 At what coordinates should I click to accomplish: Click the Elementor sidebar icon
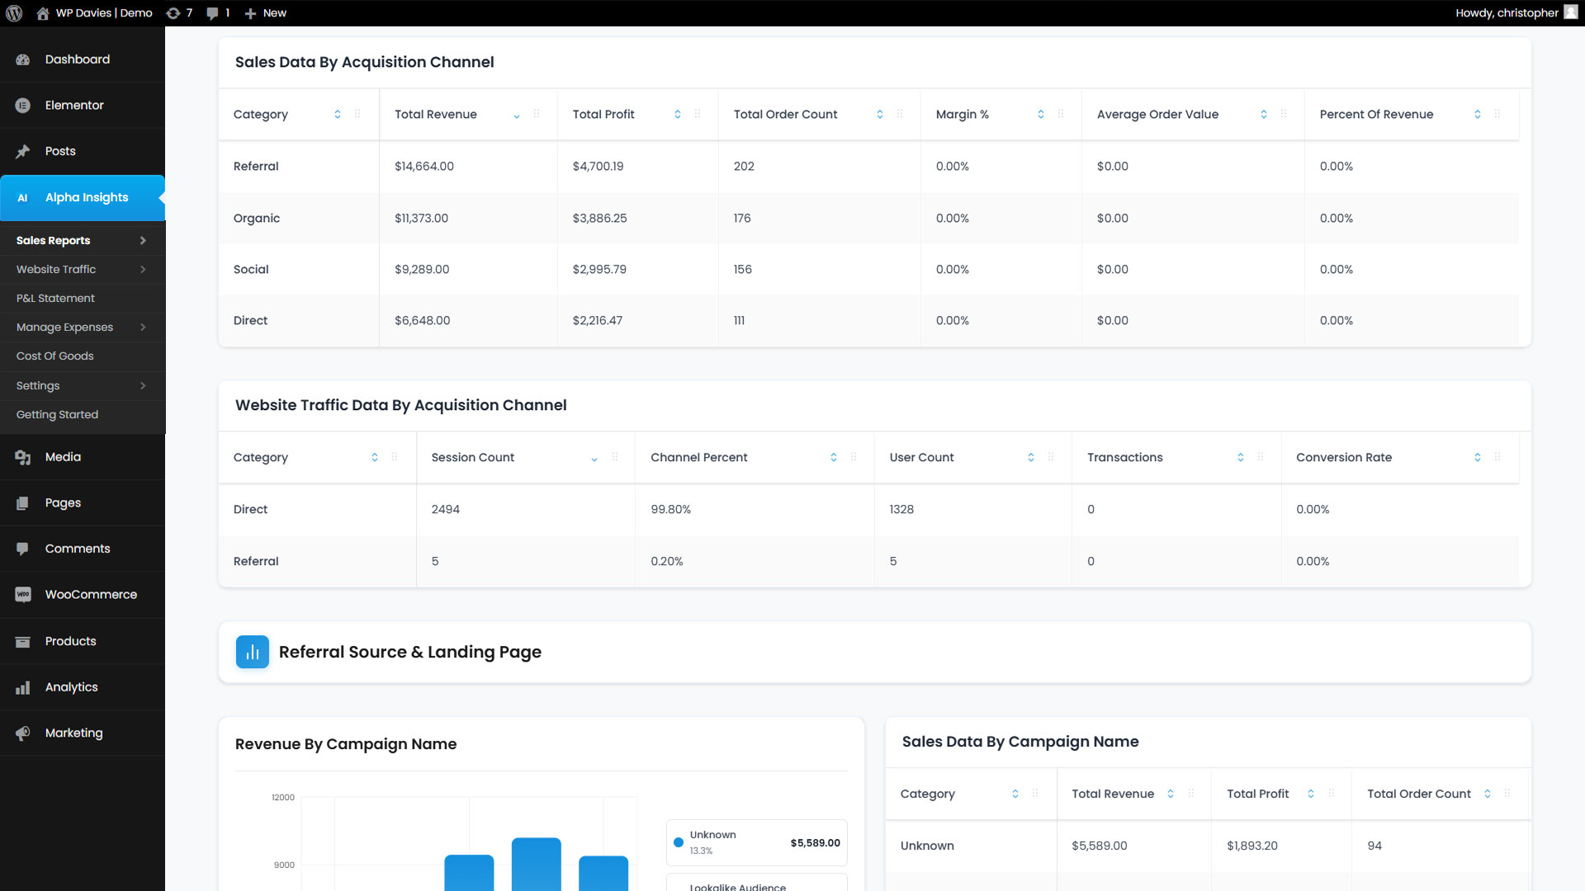(x=23, y=106)
